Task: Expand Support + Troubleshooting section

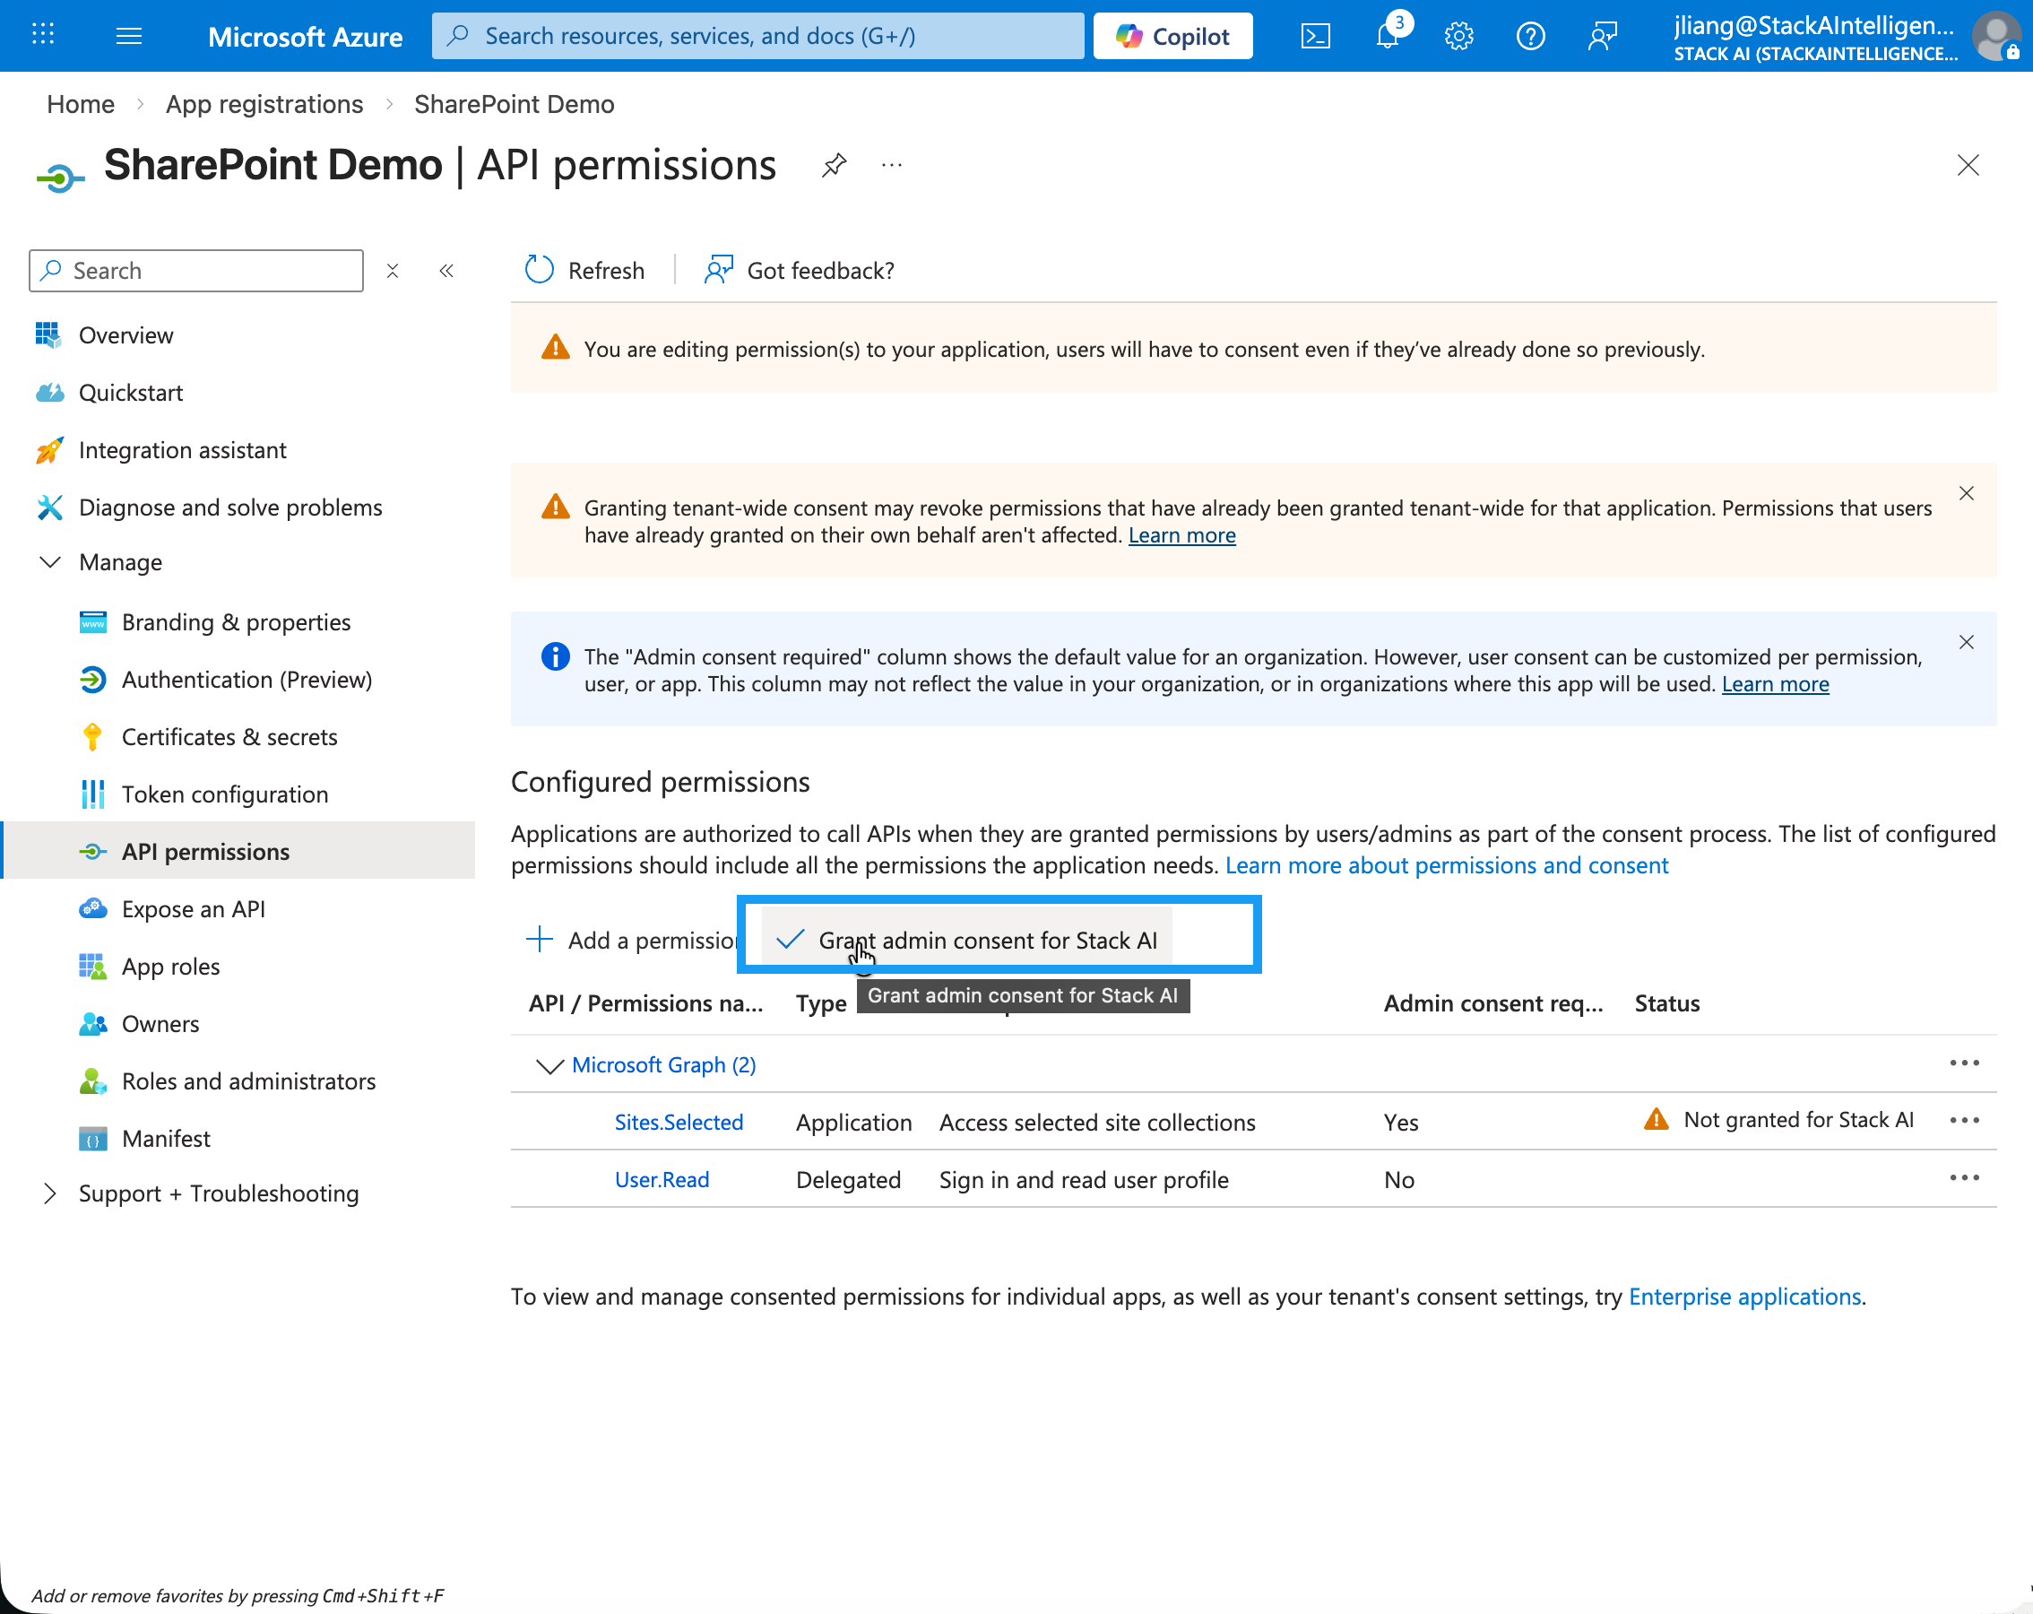Action: [x=51, y=1193]
